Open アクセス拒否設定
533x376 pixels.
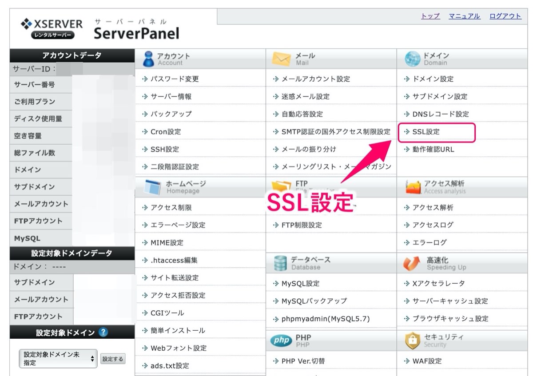tap(178, 295)
